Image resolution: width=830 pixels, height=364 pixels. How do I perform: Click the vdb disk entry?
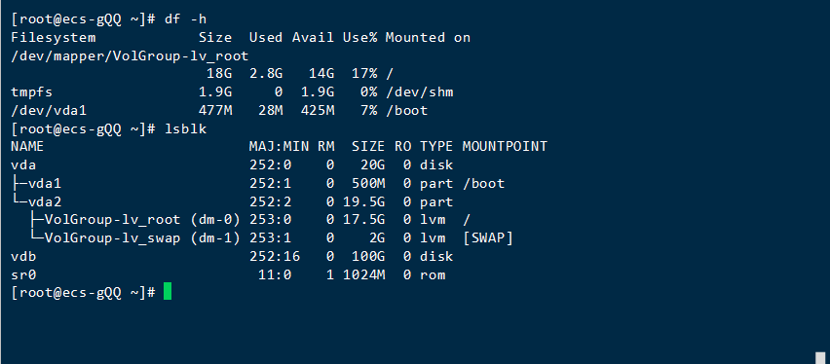click(x=23, y=256)
